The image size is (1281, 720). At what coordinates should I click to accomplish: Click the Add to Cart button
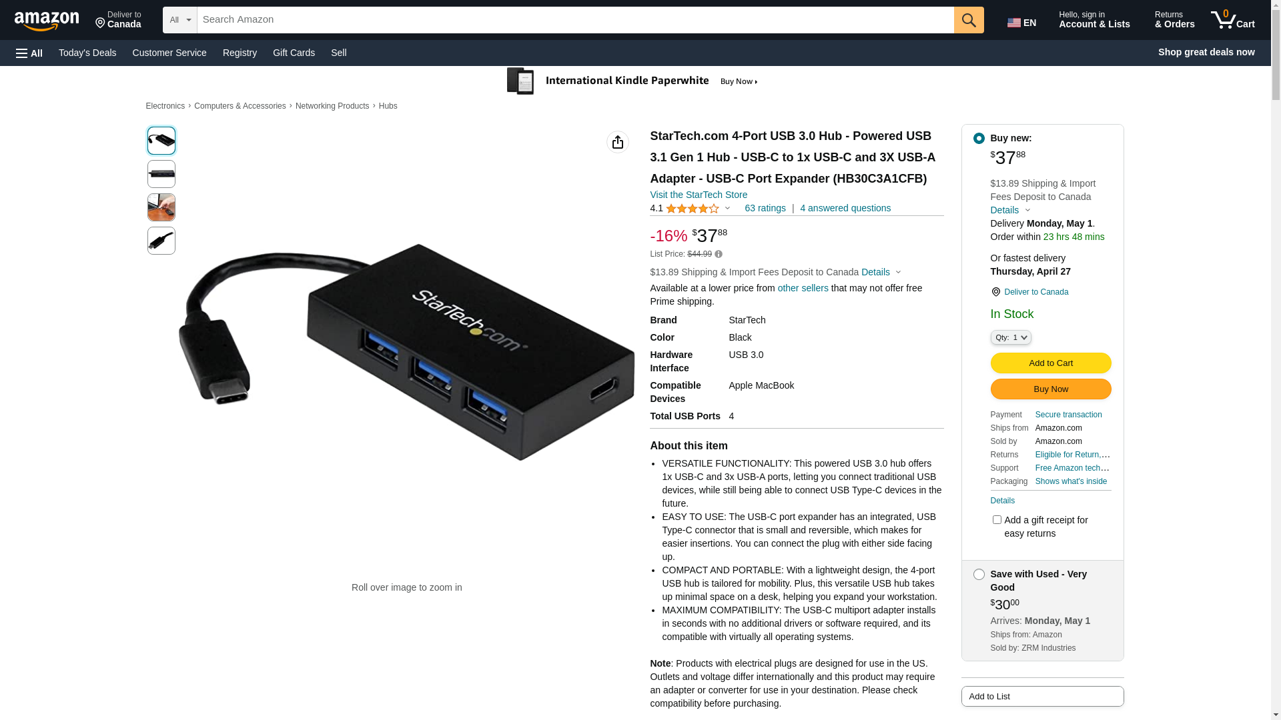(1051, 363)
